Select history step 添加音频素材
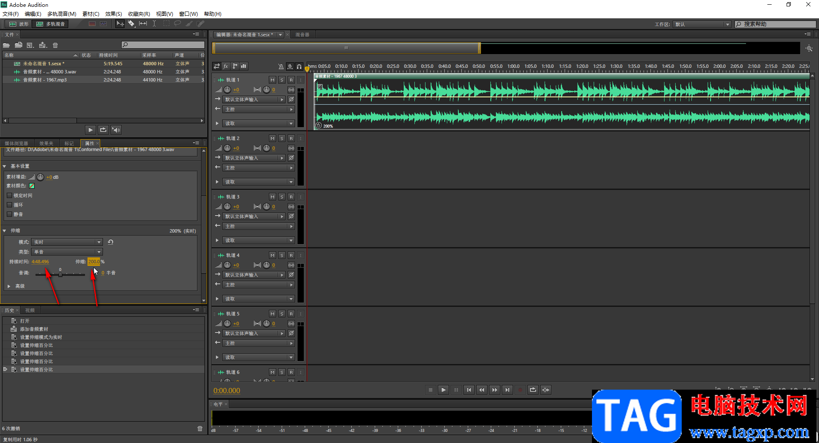The height and width of the screenshot is (443, 819). 104,329
